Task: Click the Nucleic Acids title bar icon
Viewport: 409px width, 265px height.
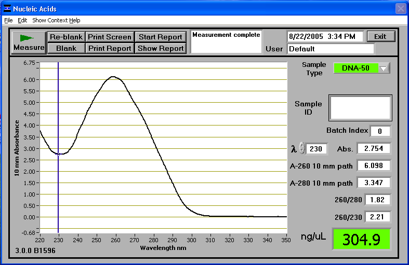Action: click(7, 9)
